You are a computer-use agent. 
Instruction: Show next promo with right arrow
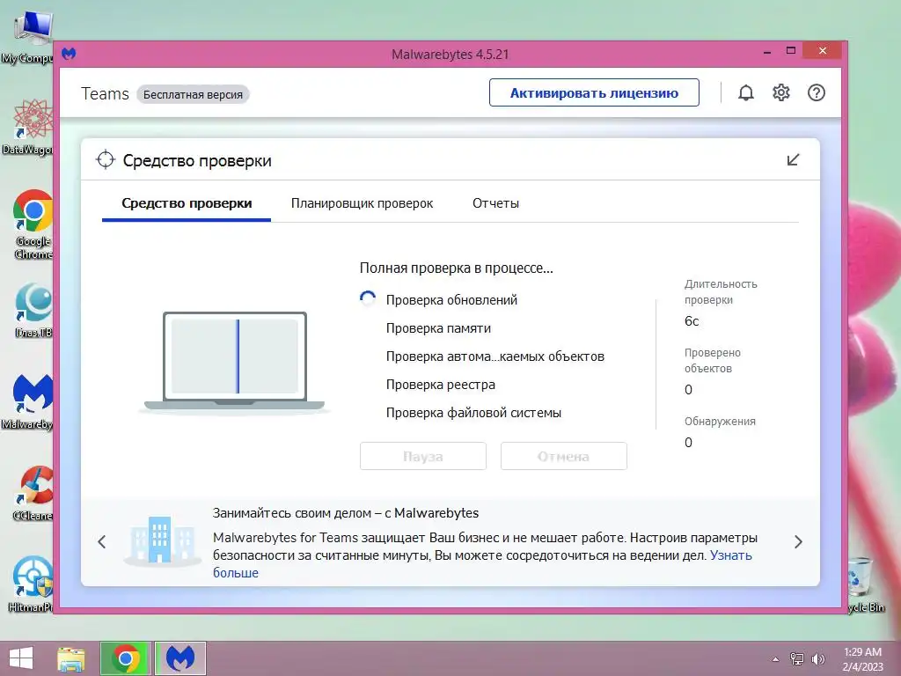798,541
